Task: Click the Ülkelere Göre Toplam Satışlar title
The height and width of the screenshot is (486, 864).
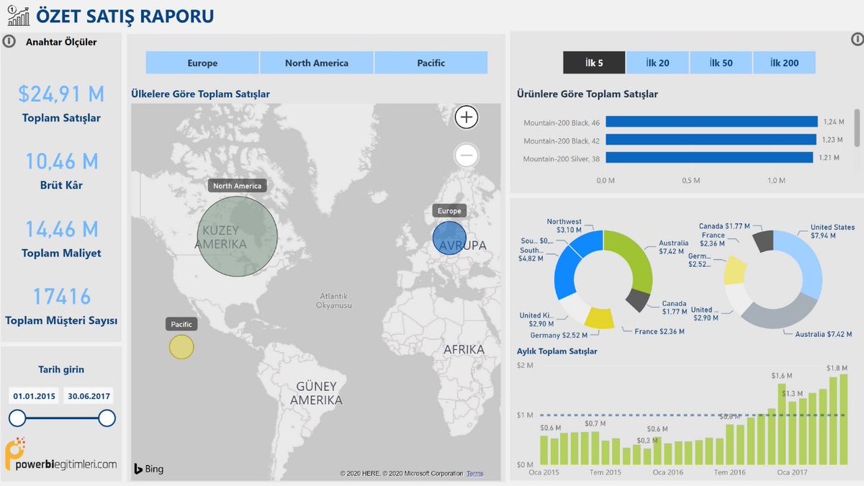Action: [200, 94]
